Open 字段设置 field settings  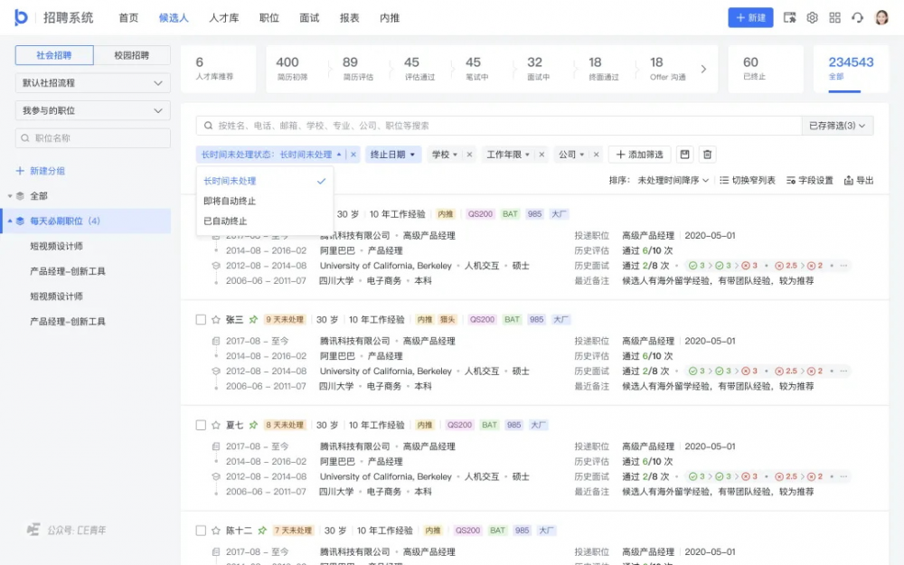click(809, 181)
